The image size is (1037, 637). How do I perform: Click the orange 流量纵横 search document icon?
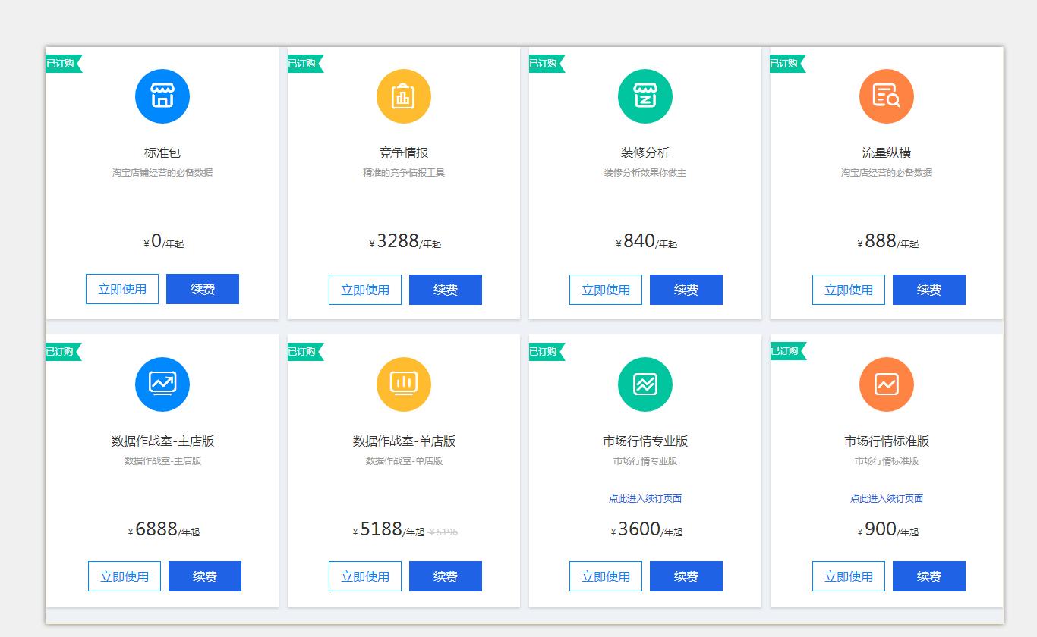887,96
